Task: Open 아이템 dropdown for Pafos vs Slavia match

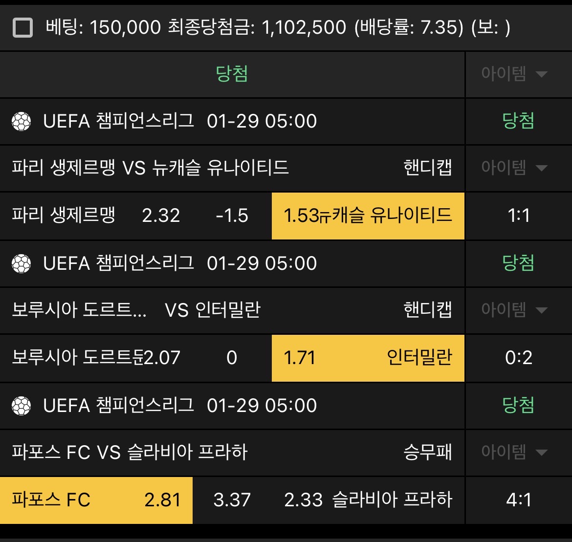Action: 518,453
